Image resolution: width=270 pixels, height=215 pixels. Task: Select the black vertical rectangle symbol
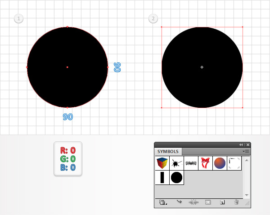162,178
